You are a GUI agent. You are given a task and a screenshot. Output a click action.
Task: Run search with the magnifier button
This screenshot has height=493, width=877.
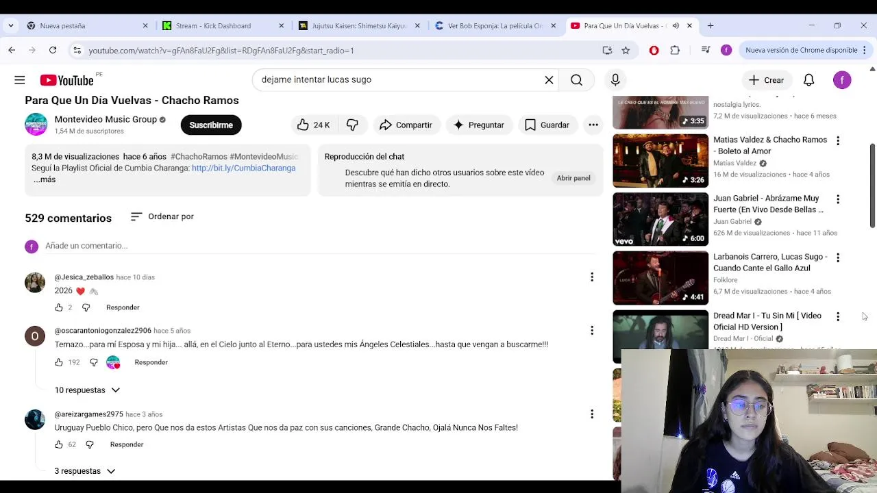tap(576, 80)
